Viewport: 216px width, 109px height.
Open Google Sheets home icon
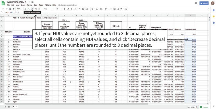[x=3, y=3]
